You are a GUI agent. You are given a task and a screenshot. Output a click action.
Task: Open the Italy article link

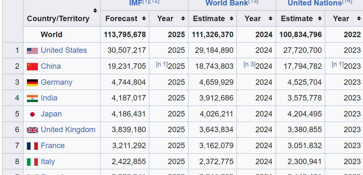point(48,162)
